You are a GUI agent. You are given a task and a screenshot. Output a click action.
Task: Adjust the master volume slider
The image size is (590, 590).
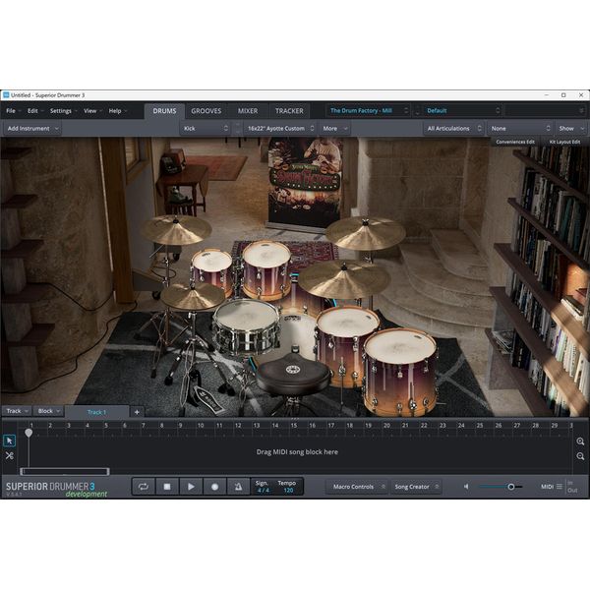[501, 487]
